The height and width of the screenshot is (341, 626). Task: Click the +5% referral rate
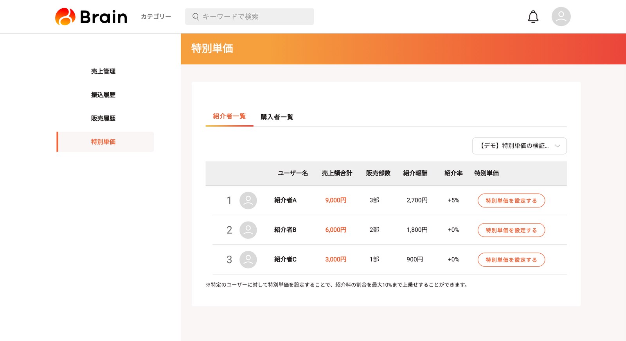[x=453, y=200]
